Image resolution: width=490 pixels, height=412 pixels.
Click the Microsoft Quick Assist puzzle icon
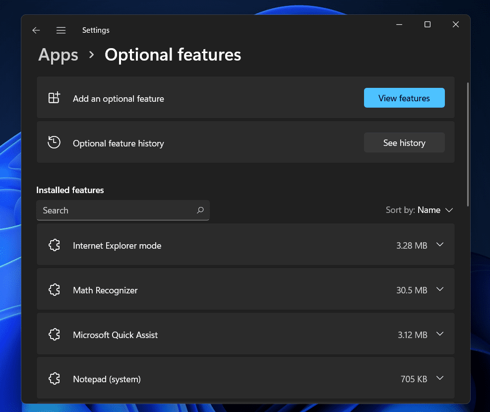(54, 335)
